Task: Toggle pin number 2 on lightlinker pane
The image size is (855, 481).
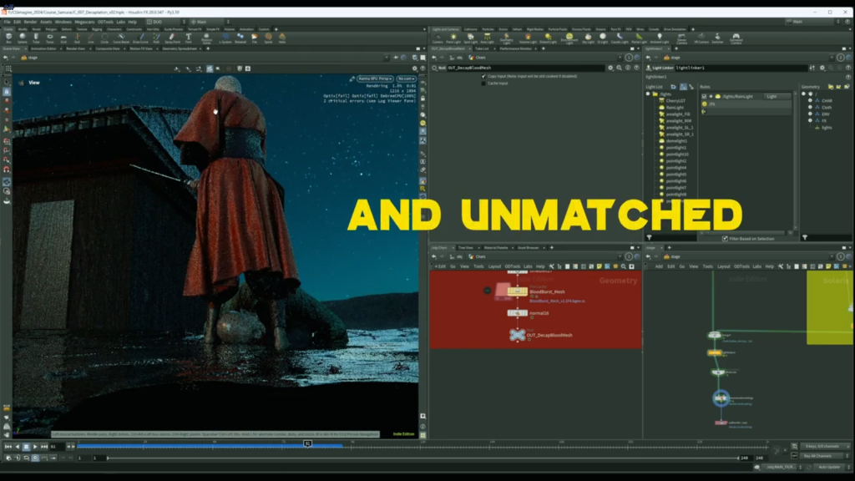Action: pos(840,58)
